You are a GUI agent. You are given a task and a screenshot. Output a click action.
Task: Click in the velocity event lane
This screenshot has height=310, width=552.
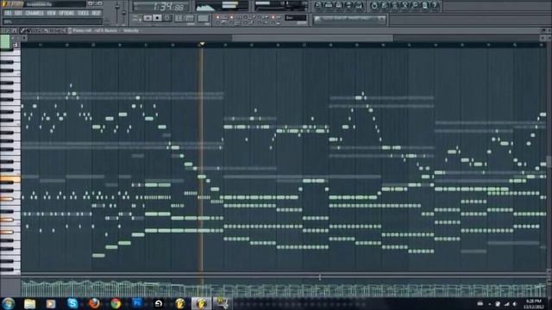pos(284,288)
